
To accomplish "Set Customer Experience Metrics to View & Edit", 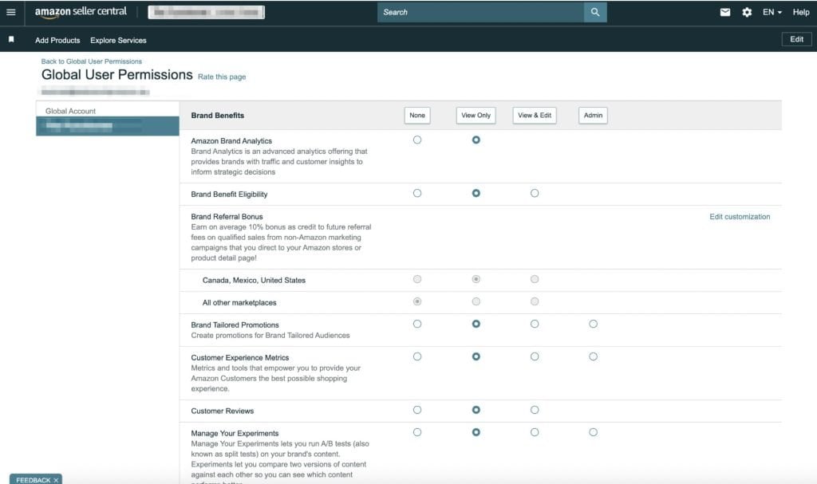I will click(534, 356).
